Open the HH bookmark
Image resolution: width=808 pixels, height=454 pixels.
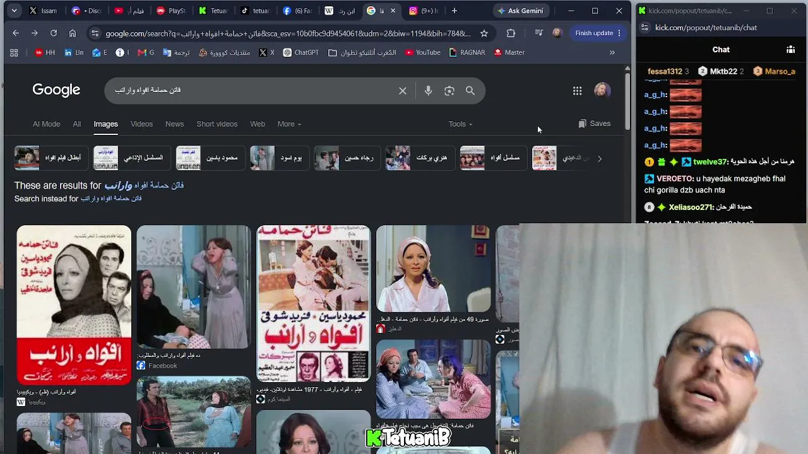(x=45, y=52)
